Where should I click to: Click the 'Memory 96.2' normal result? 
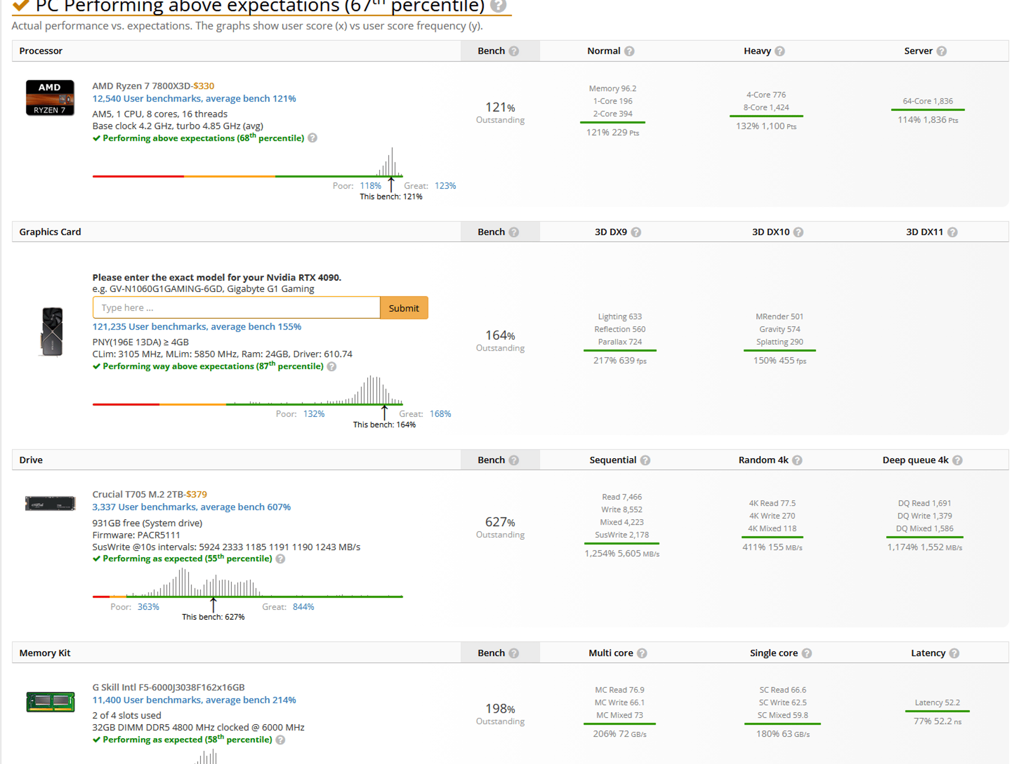pyautogui.click(x=612, y=89)
